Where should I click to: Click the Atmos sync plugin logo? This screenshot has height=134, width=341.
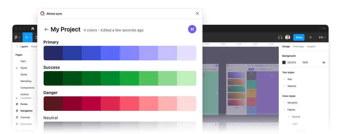[42, 13]
